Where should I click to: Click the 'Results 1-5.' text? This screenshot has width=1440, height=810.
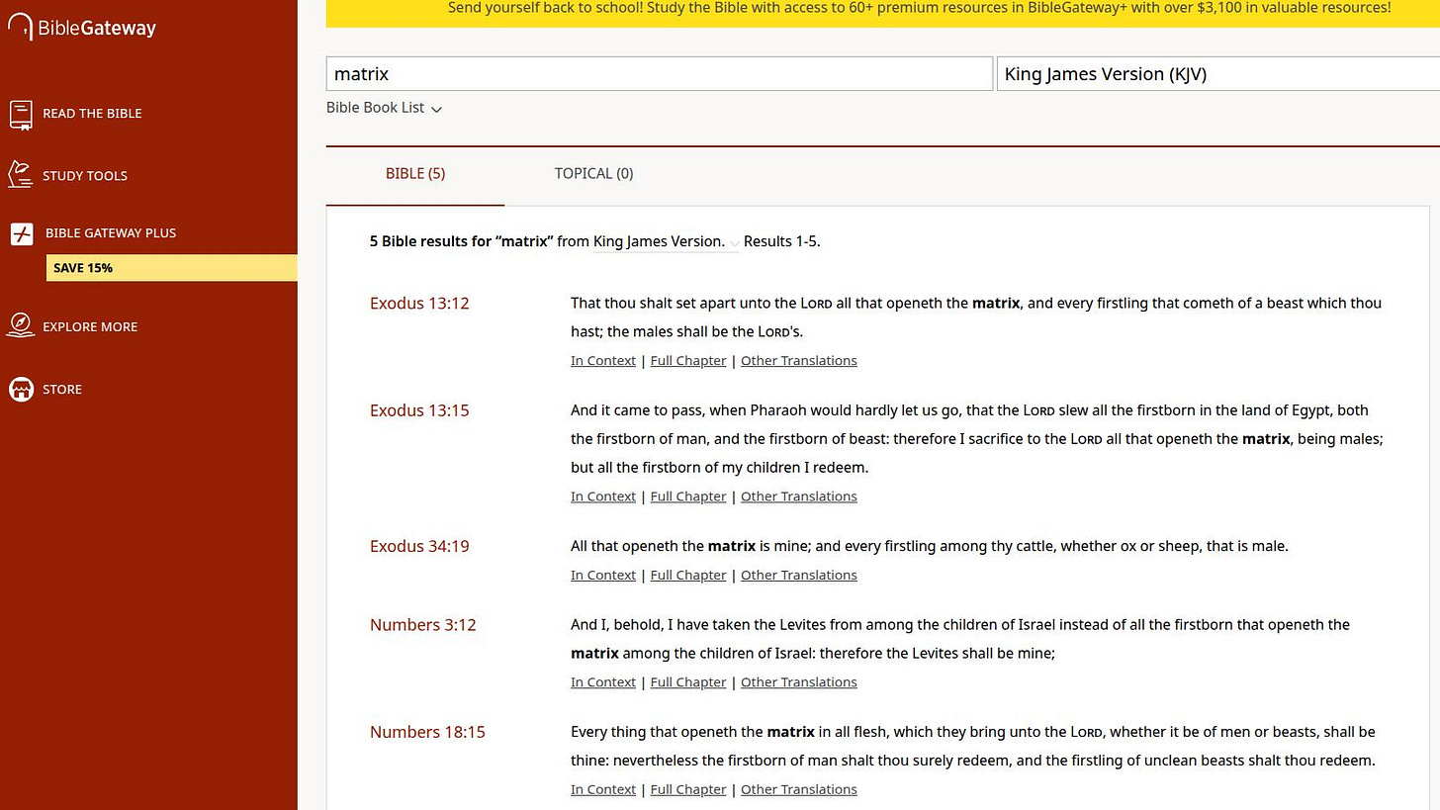(781, 241)
